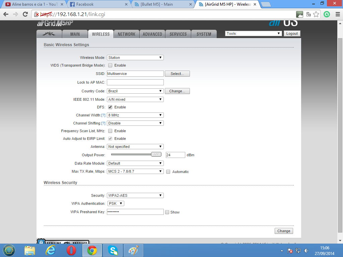This screenshot has height=257, width=343.
Task: Click the network tray icon
Action: click(298, 251)
